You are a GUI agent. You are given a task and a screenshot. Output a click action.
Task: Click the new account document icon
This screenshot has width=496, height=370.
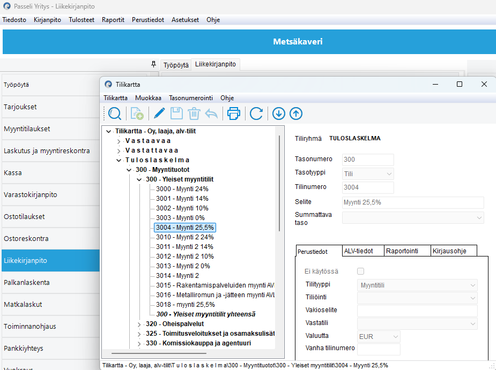(137, 114)
